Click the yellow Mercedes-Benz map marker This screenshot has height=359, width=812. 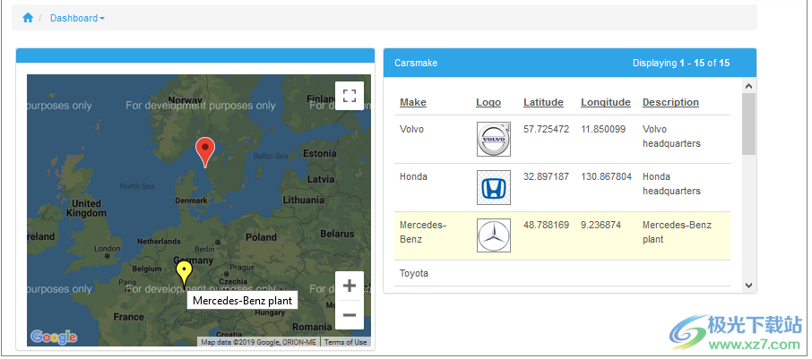pyautogui.click(x=184, y=272)
